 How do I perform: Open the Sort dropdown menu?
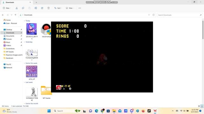(58, 8)
